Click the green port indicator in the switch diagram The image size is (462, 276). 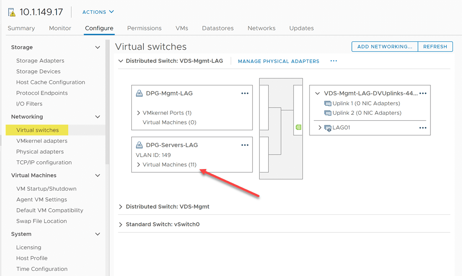point(298,127)
